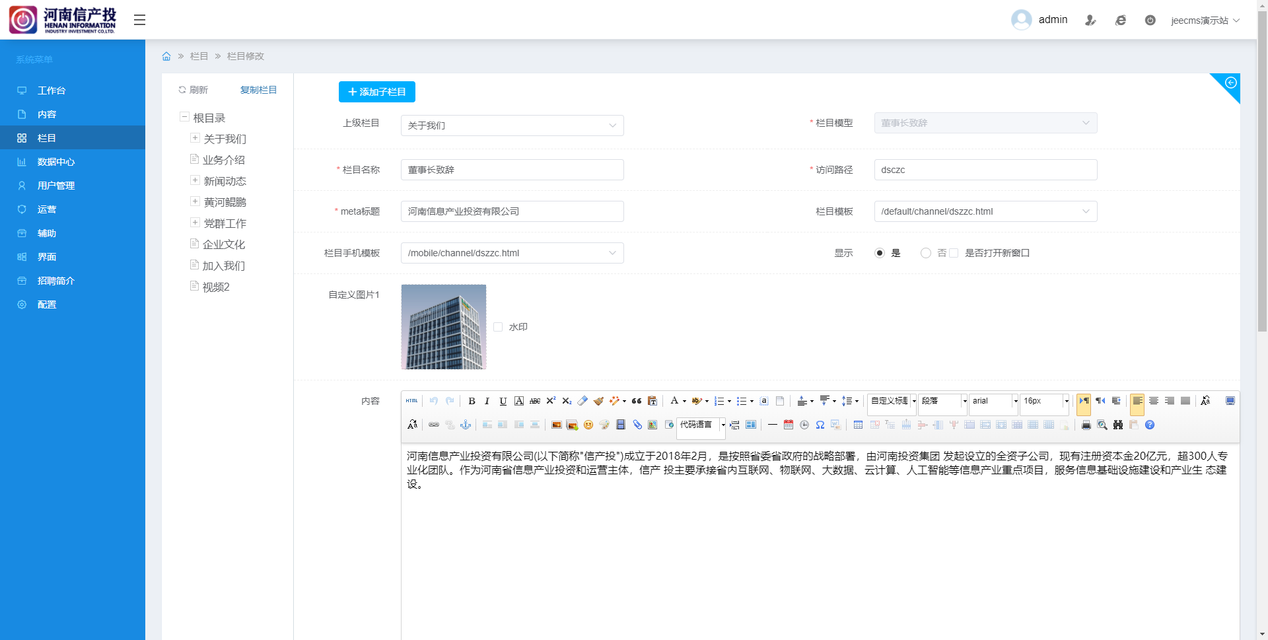Screen dimensions: 1268x640
Task: Open the 上级栏目 dropdown
Action: coord(512,125)
